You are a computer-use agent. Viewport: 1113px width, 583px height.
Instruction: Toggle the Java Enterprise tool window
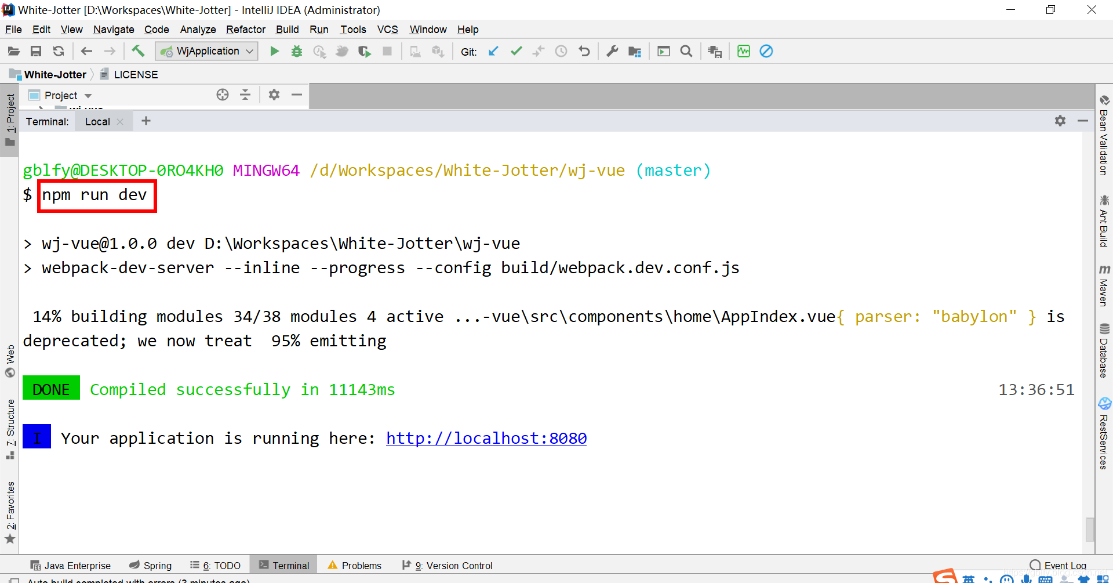pyautogui.click(x=70, y=566)
